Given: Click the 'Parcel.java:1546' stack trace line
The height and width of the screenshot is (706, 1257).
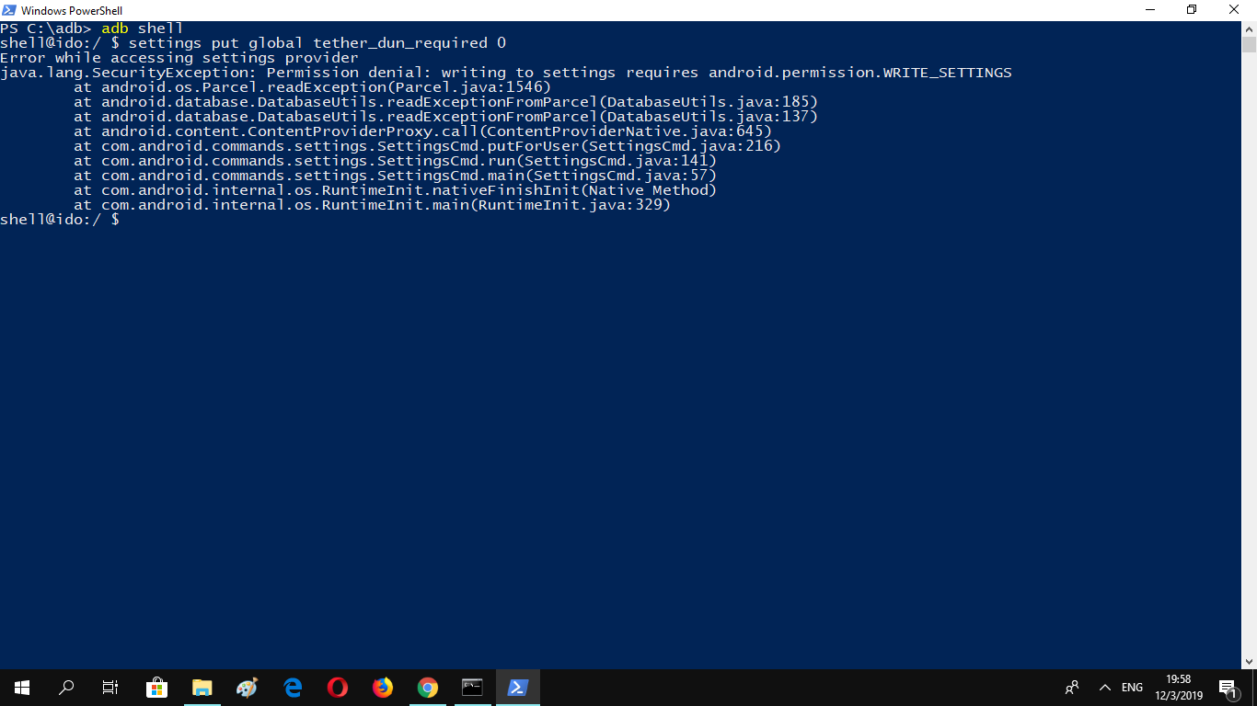Looking at the screenshot, I should [x=313, y=87].
